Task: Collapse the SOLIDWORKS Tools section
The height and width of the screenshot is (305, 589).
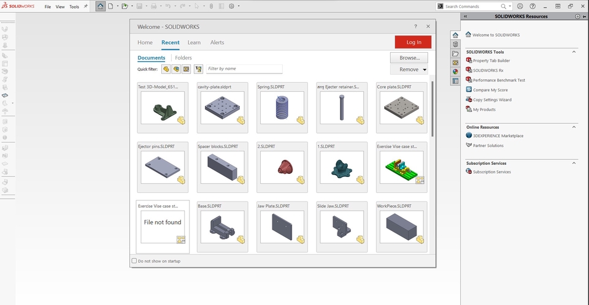Action: click(x=574, y=52)
